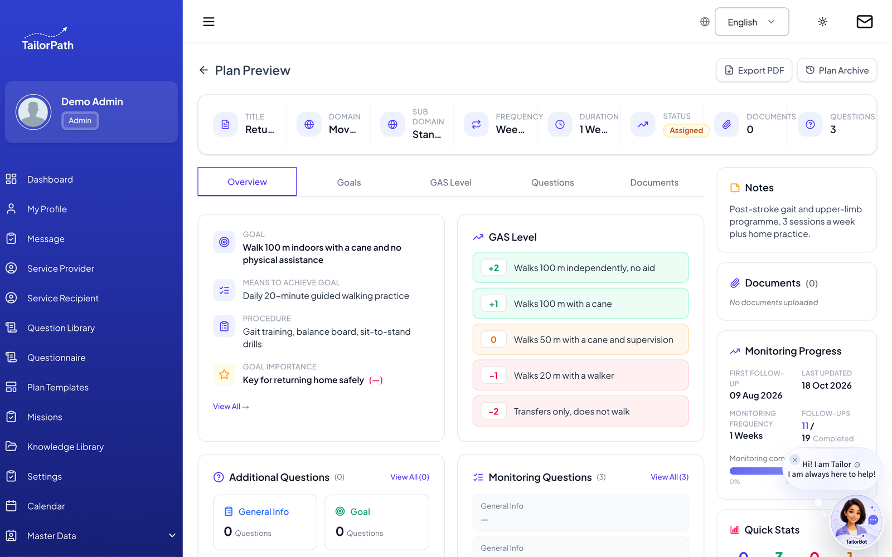The width and height of the screenshot is (892, 557).
Task: Click the back arrow beside Plan Preview
Action: click(203, 70)
